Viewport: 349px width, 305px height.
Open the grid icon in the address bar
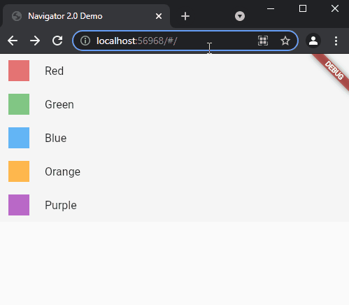263,41
